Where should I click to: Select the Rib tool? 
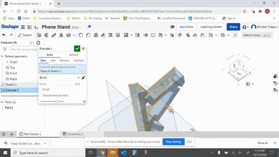[103, 35]
